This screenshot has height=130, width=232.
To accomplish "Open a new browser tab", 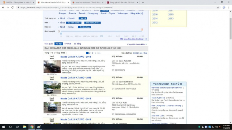I will (143, 2).
